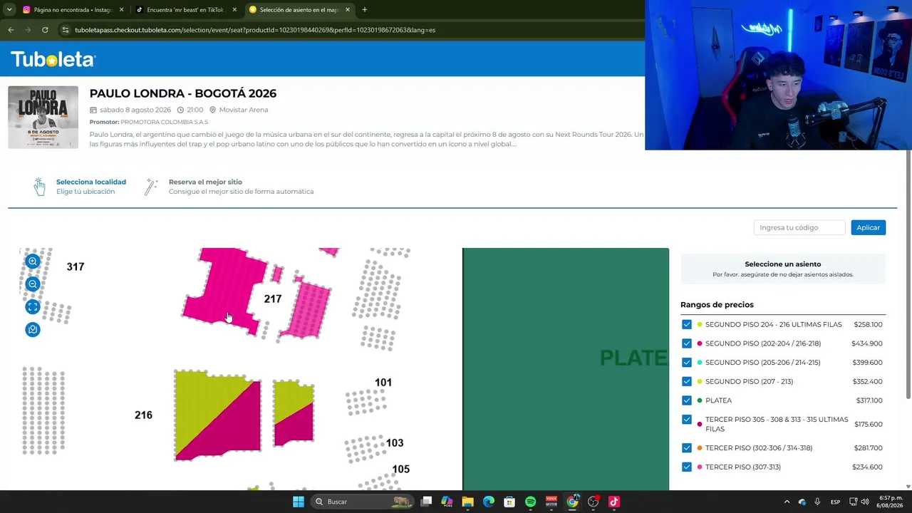Close the Instagram tab
The height and width of the screenshot is (513, 912).
tap(122, 10)
